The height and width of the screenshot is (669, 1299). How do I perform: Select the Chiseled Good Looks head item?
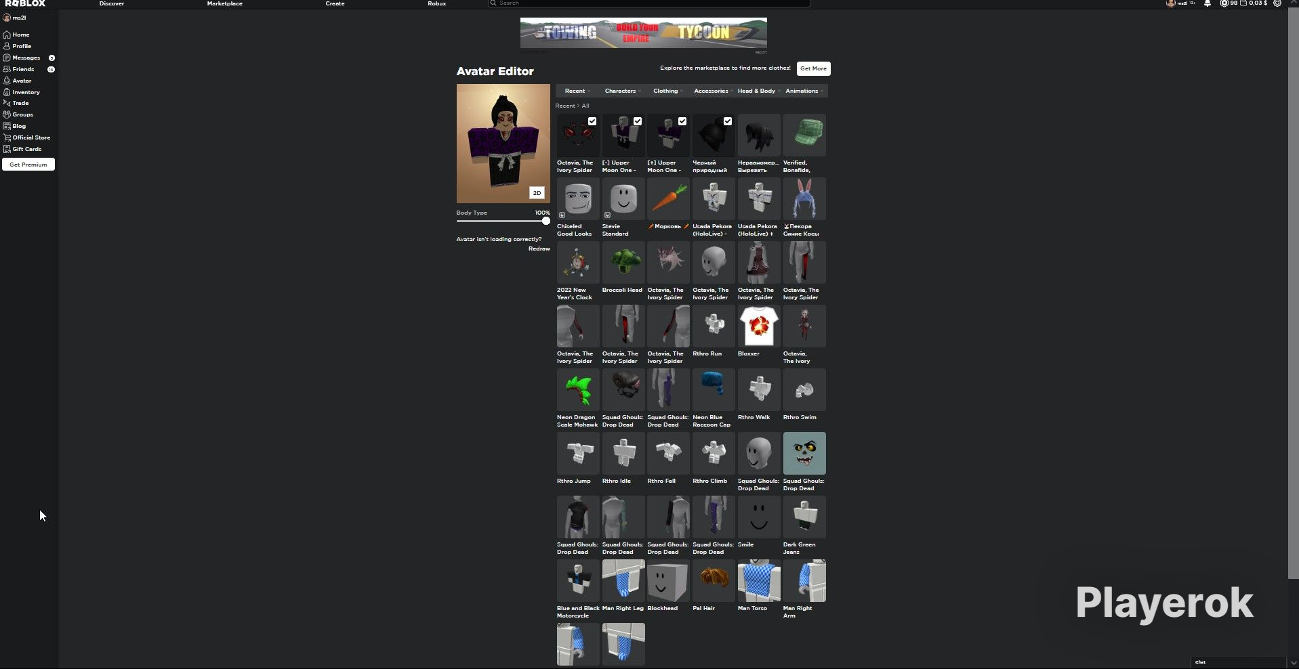(x=578, y=199)
